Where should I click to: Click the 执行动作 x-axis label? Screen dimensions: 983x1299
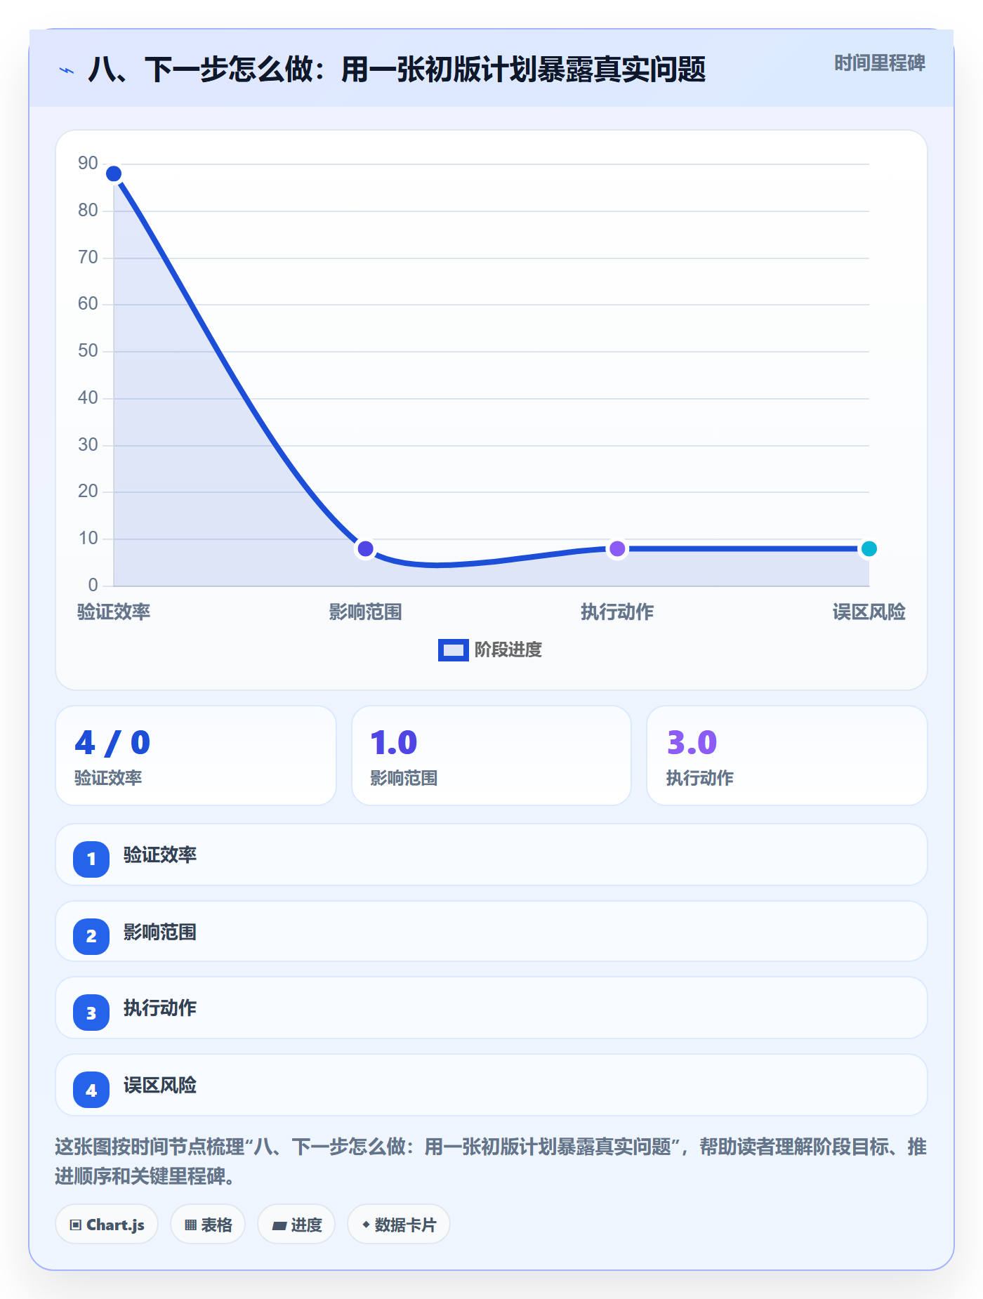[x=617, y=612]
